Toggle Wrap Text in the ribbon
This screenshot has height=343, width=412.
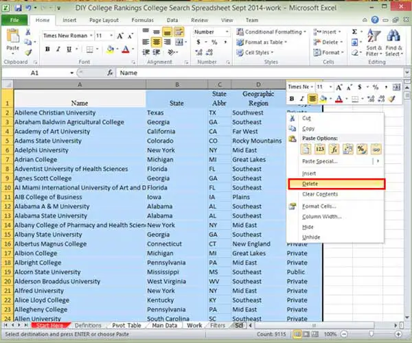179,32
